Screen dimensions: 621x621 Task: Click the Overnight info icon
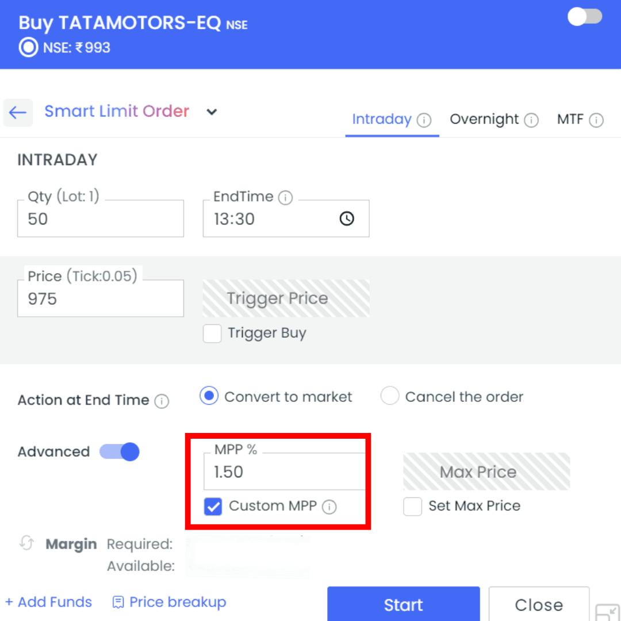[531, 120]
